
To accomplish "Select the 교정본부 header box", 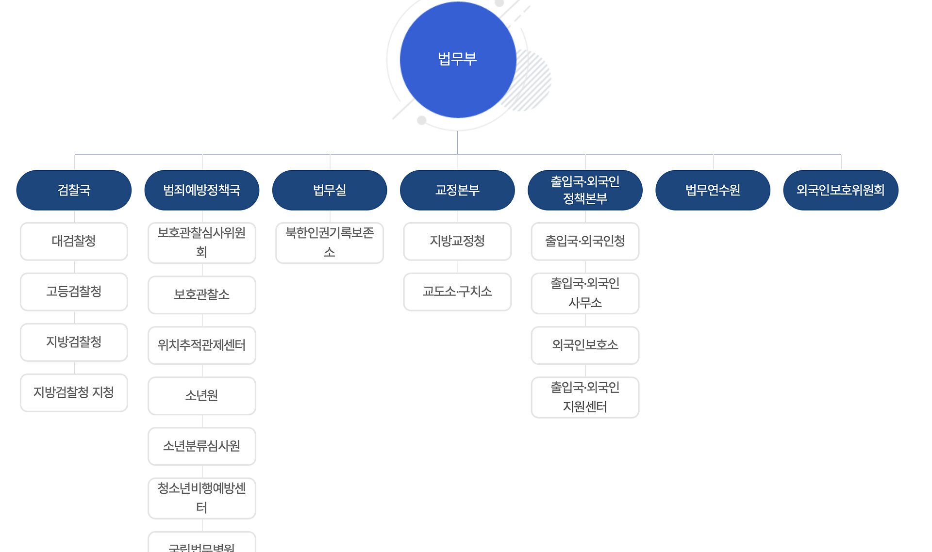I will [x=457, y=190].
